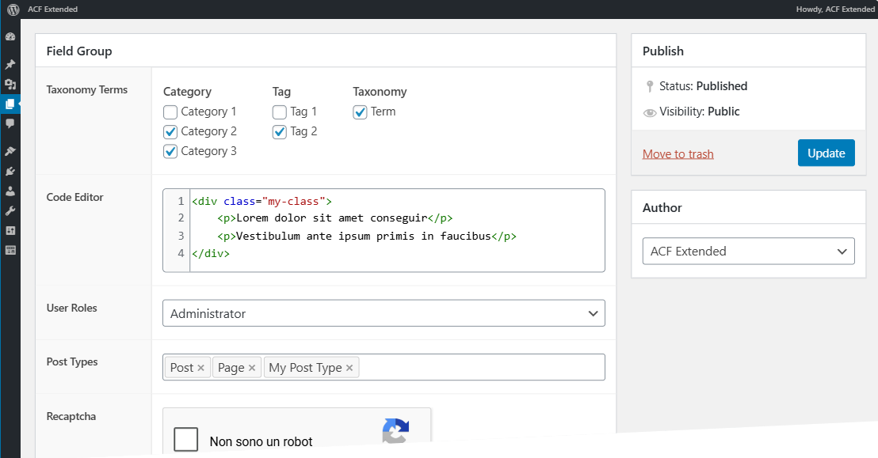
Task: Open the Comments sidebar icon
Action: 10,123
